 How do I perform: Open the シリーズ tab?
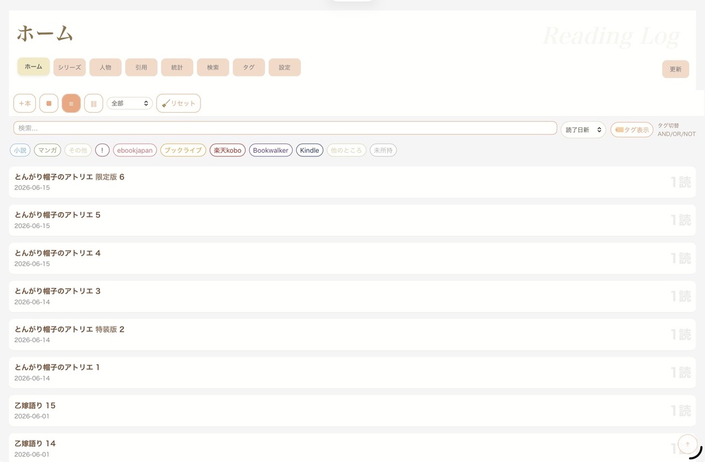(x=70, y=67)
